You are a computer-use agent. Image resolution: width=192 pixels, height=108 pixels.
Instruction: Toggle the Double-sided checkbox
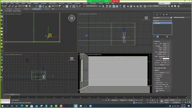(x=155, y=77)
